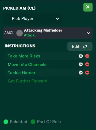96x130 pixels.
Task: Expand the Attacking Midfielder role chevron
Action: [89, 33]
